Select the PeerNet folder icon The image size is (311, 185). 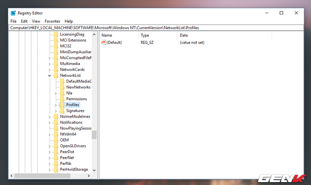[56, 158]
